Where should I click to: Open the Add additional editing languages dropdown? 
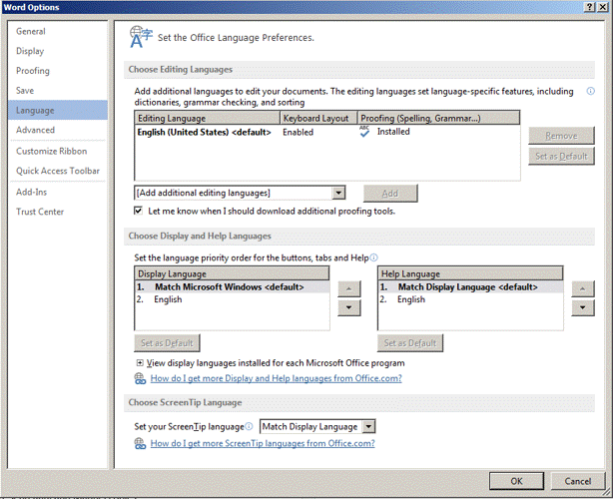click(339, 193)
